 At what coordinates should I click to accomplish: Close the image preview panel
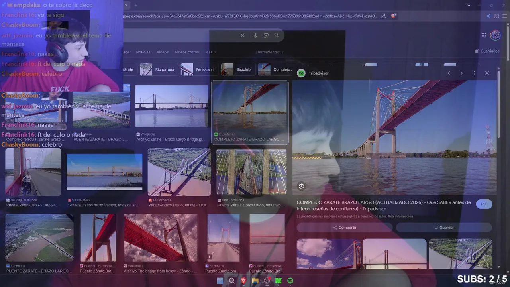(x=487, y=73)
